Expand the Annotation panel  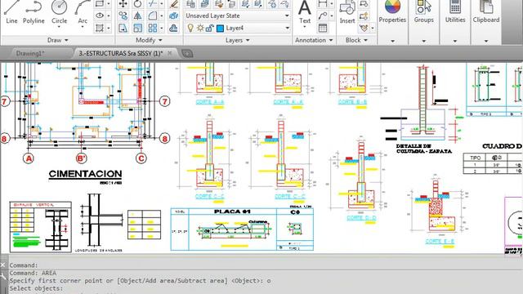314,40
